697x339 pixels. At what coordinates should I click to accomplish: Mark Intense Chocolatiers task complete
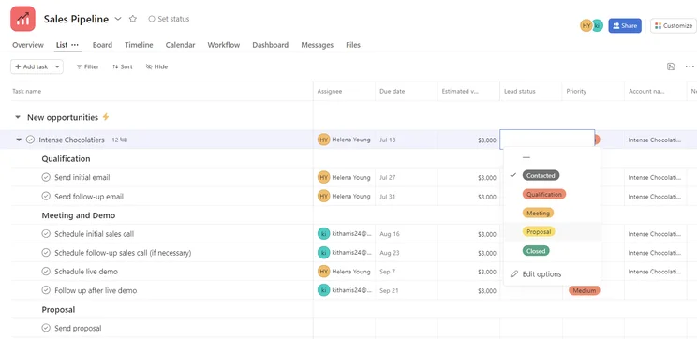point(30,140)
